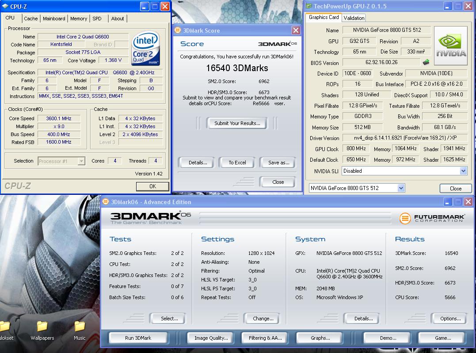Image resolution: width=476 pixels, height=353 pixels.
Task: Click Options under Results in 3DMark06
Action: click(x=450, y=319)
